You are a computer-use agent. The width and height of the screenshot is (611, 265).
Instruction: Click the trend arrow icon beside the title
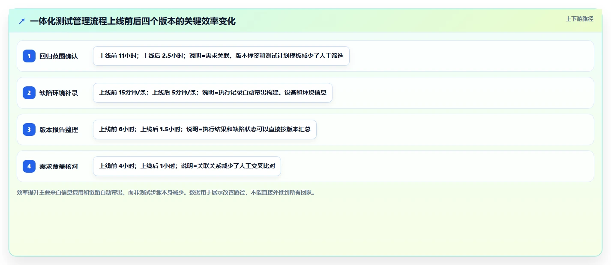(x=22, y=21)
